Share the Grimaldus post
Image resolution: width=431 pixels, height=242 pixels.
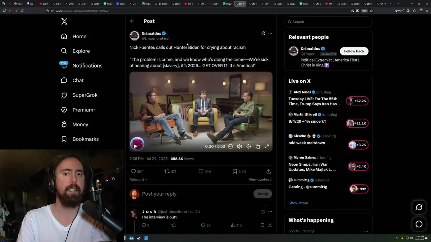(x=269, y=171)
